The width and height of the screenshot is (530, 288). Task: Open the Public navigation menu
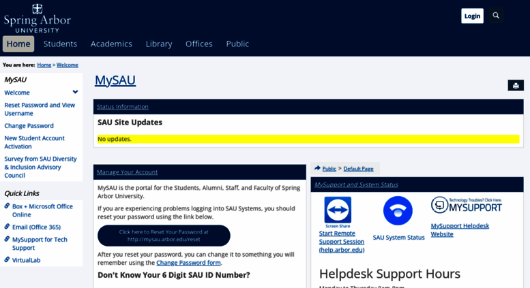coord(237,44)
